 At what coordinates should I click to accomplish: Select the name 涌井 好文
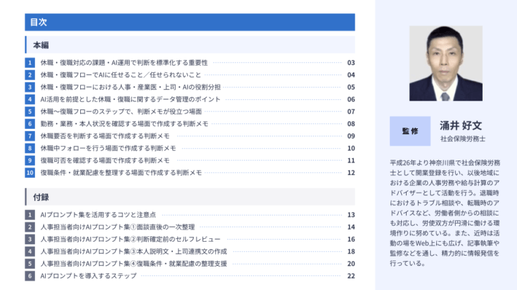coord(460,126)
